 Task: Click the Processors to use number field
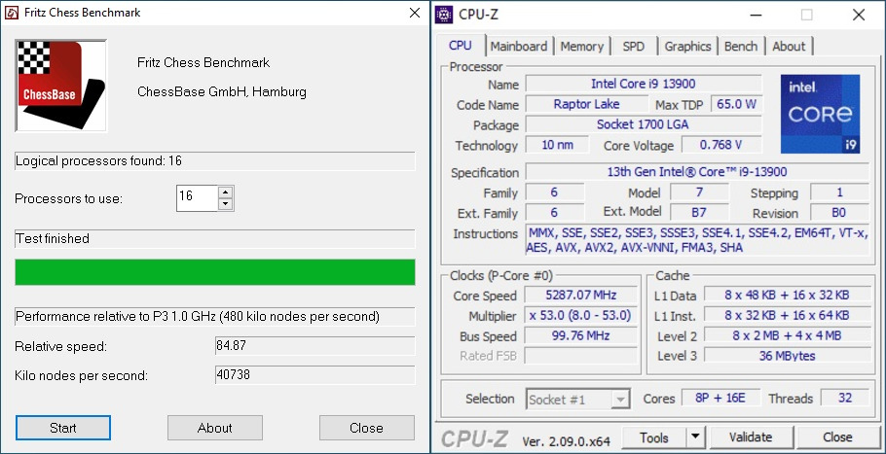pos(198,198)
